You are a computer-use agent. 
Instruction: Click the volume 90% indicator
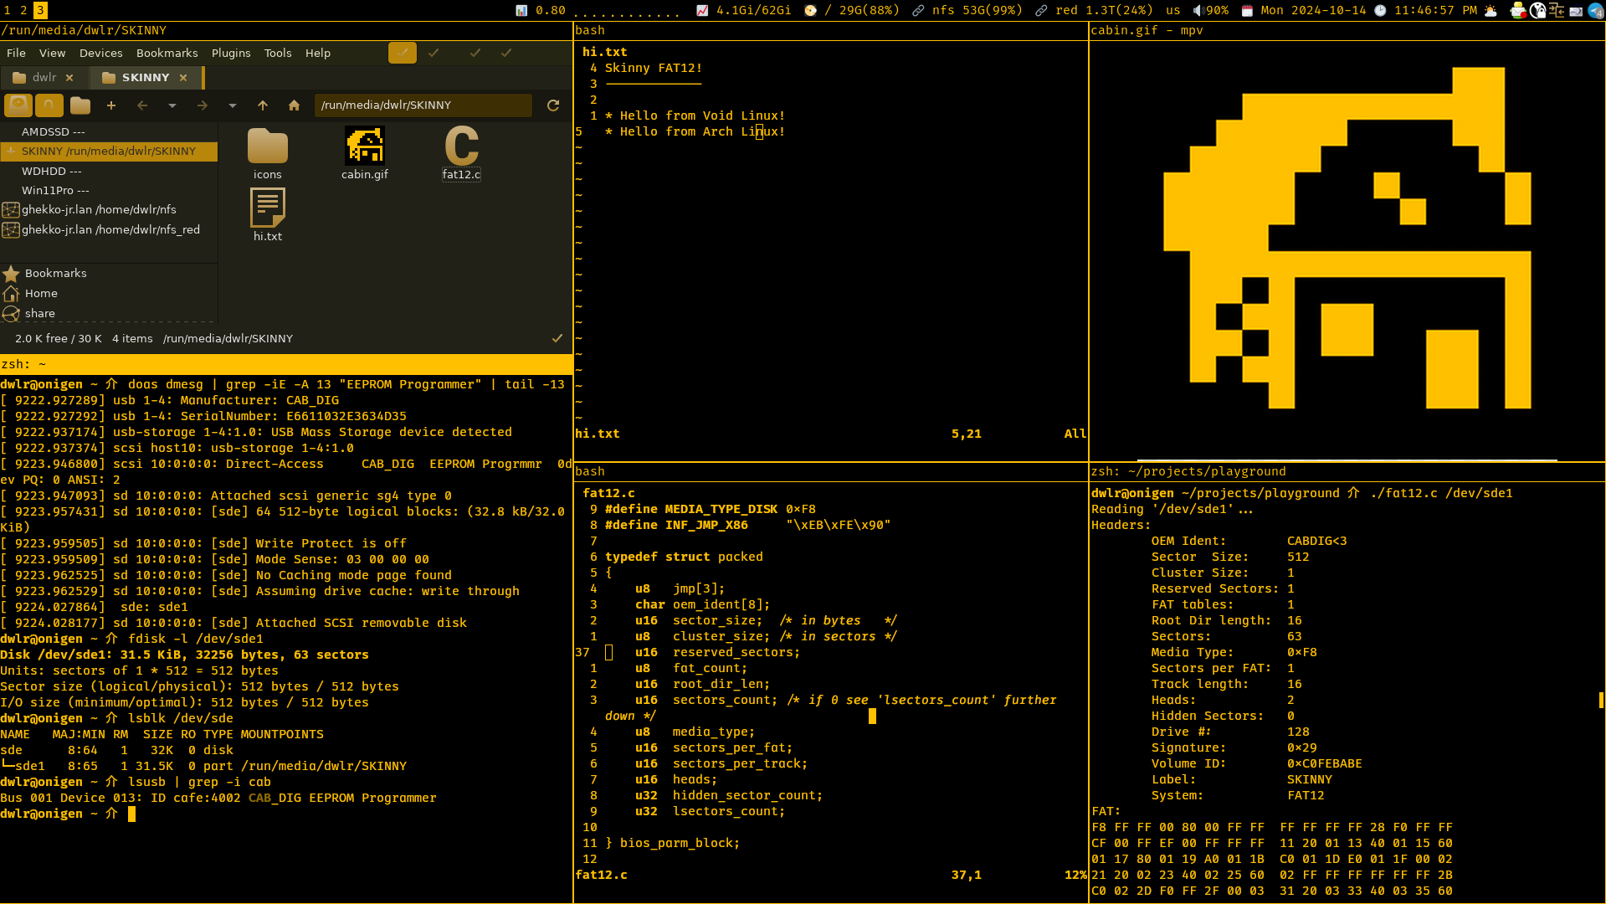click(1211, 10)
